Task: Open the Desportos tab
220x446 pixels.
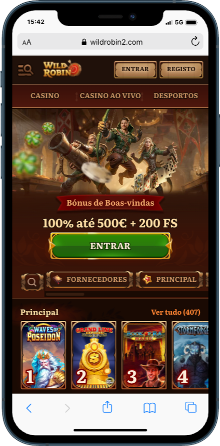Action: coord(176,96)
